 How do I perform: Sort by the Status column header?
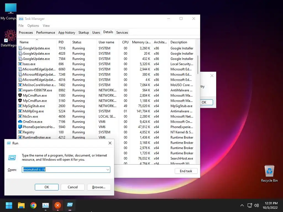click(x=83, y=42)
